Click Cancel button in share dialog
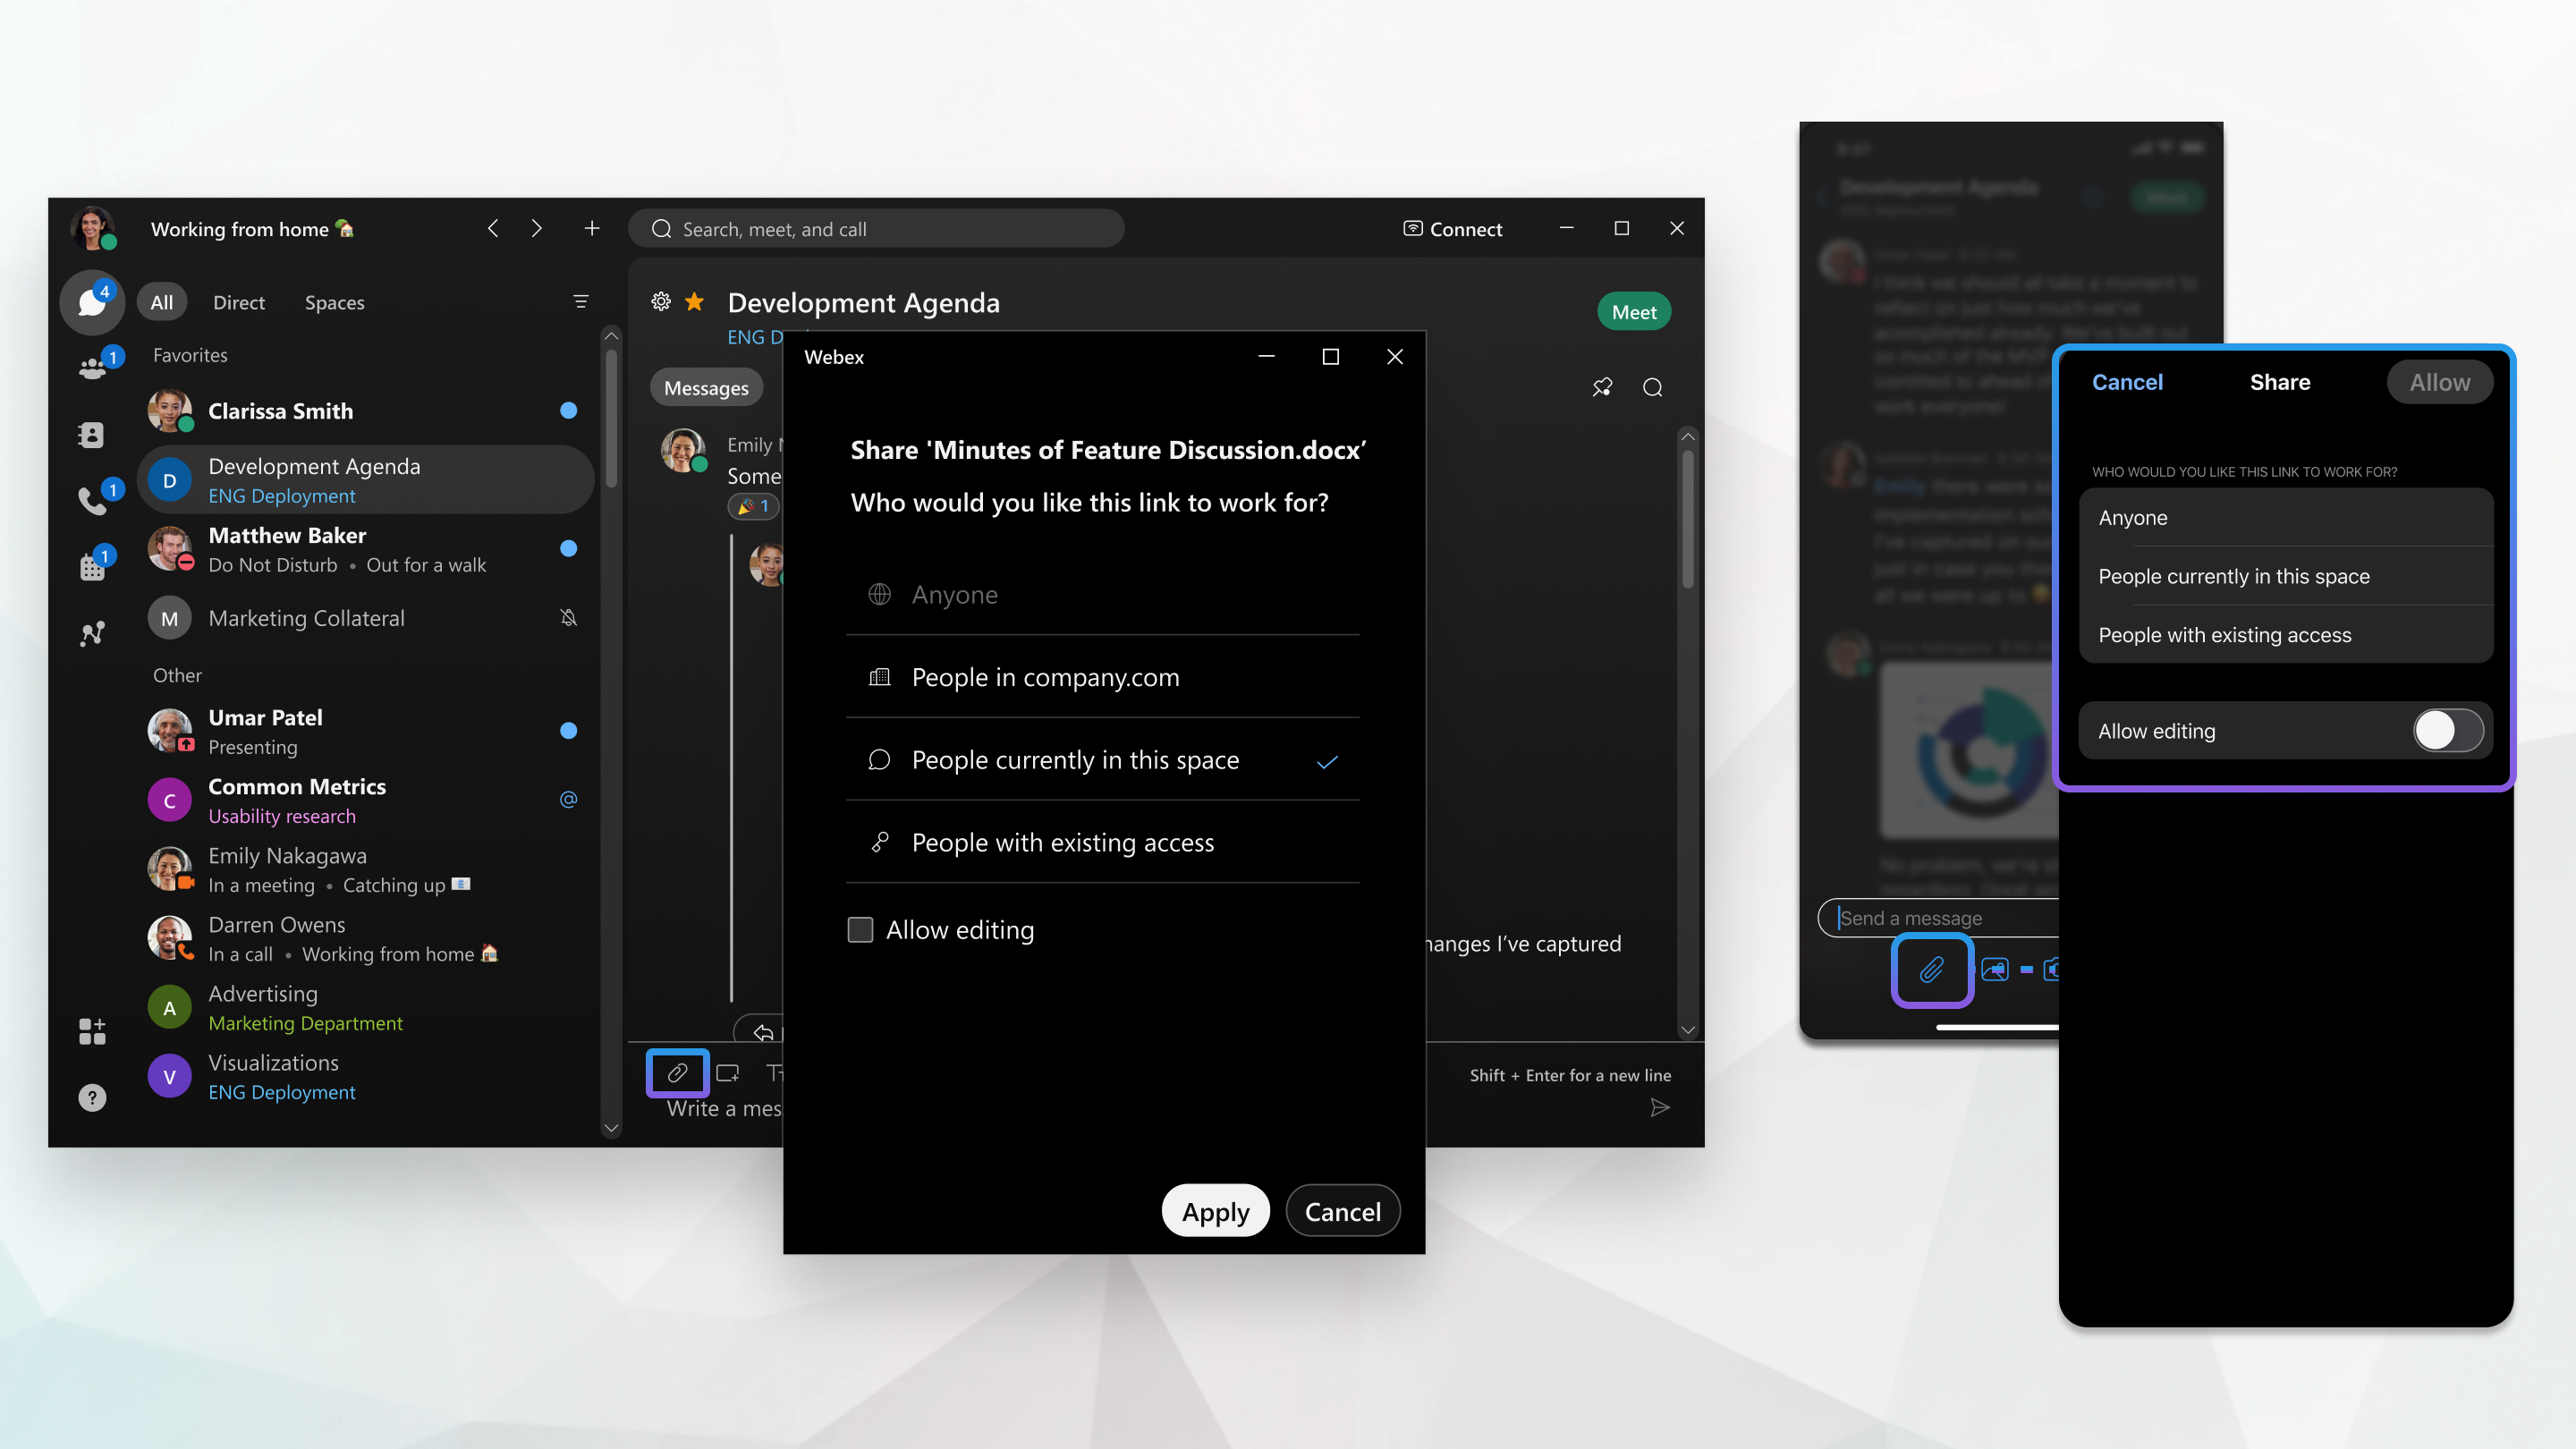This screenshot has width=2576, height=1449. pyautogui.click(x=1341, y=1210)
